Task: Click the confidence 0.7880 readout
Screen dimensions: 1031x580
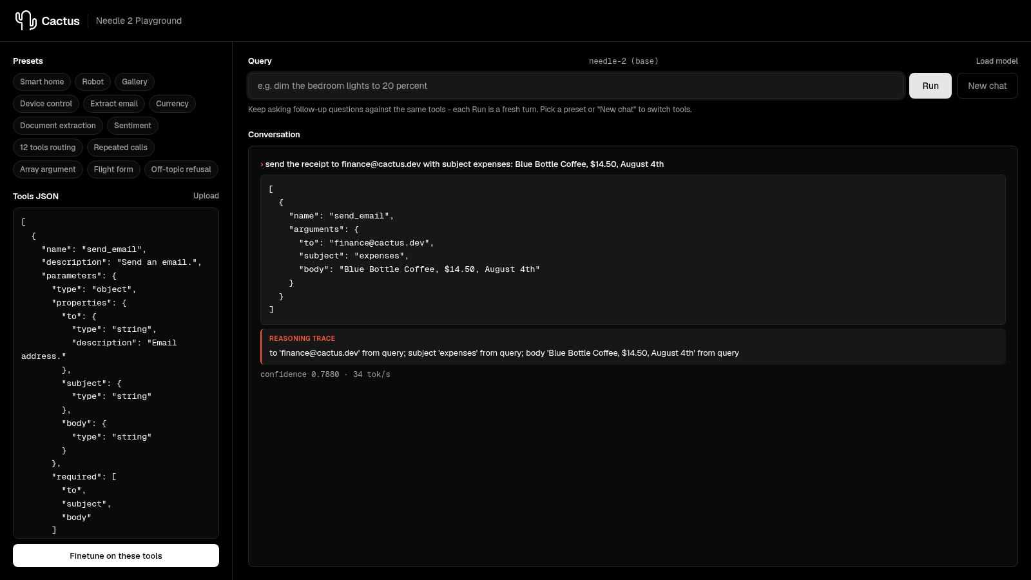Action: pyautogui.click(x=300, y=374)
